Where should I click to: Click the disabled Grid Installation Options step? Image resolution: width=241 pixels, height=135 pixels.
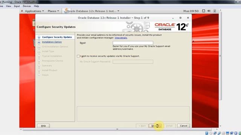[x=55, y=46]
